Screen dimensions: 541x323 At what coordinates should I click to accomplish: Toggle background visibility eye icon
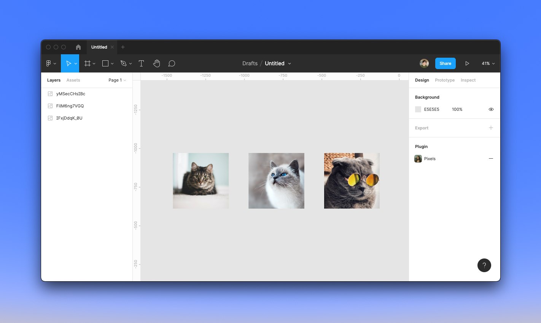491,109
